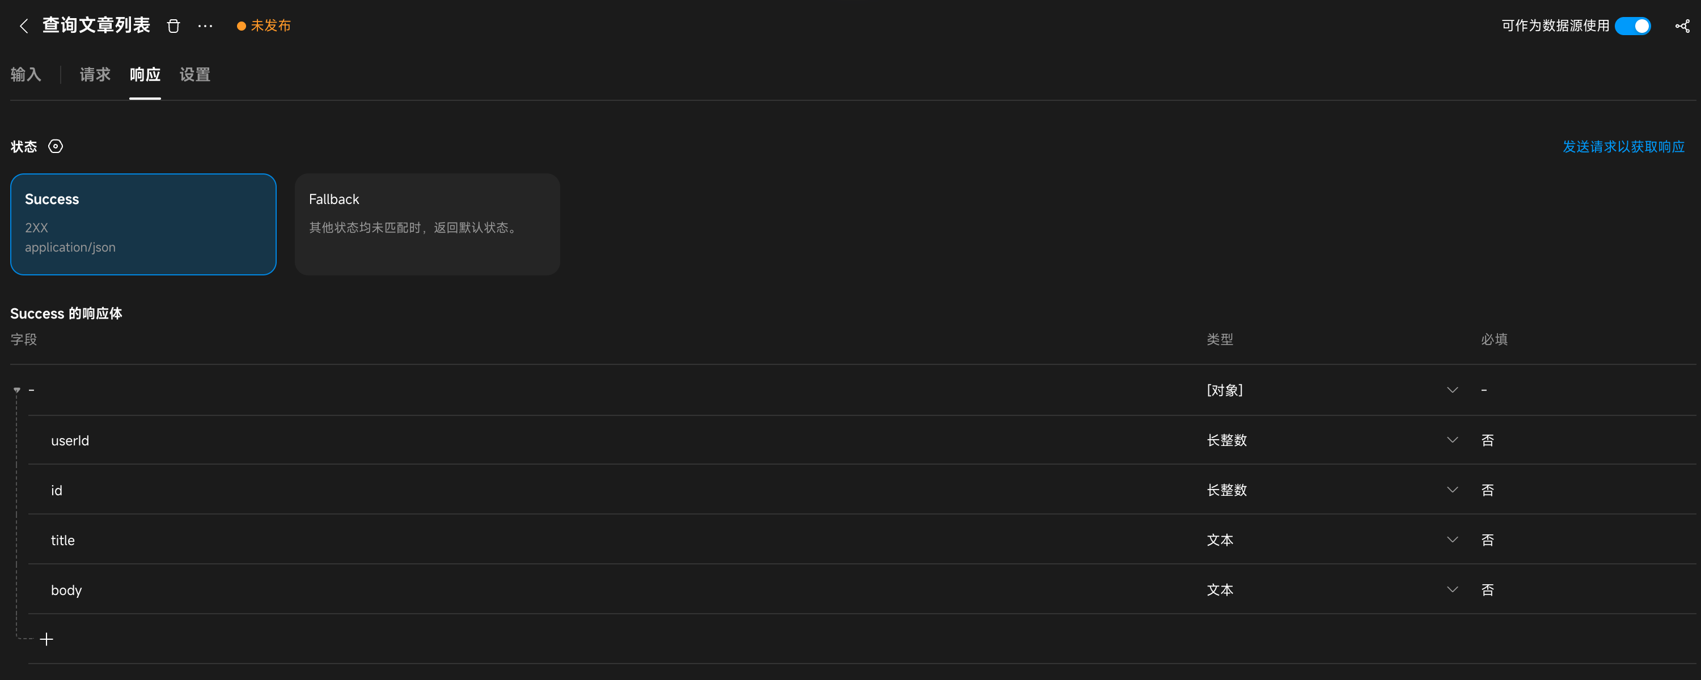Switch to the 请求 tab
This screenshot has width=1701, height=680.
[x=95, y=75]
